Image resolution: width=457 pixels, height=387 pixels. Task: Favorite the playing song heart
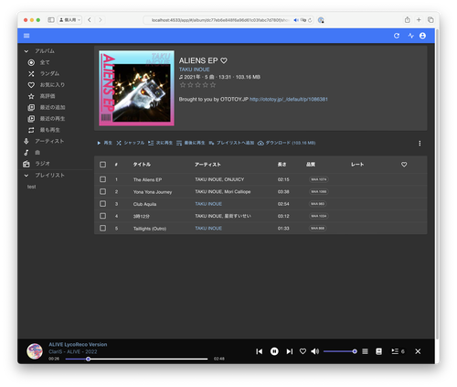tap(303, 351)
